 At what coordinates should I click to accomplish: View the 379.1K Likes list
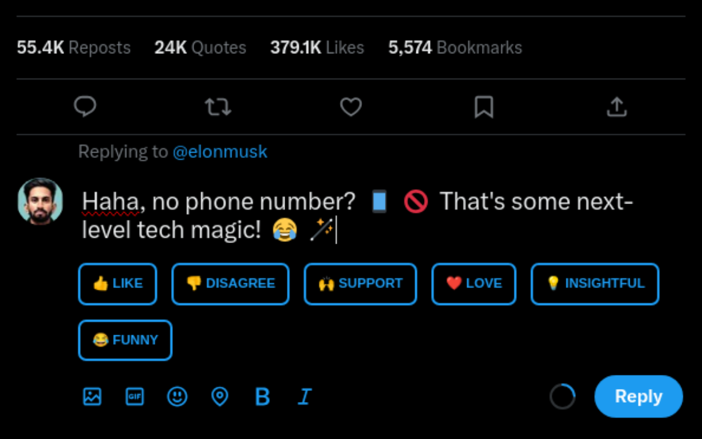(316, 47)
